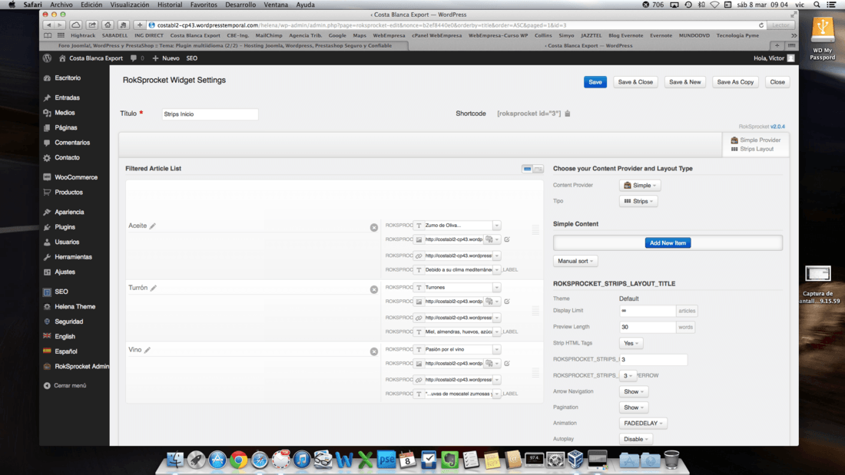Image resolution: width=845 pixels, height=475 pixels.
Task: Open RokSprocket Admin in the sidebar
Action: [81, 366]
